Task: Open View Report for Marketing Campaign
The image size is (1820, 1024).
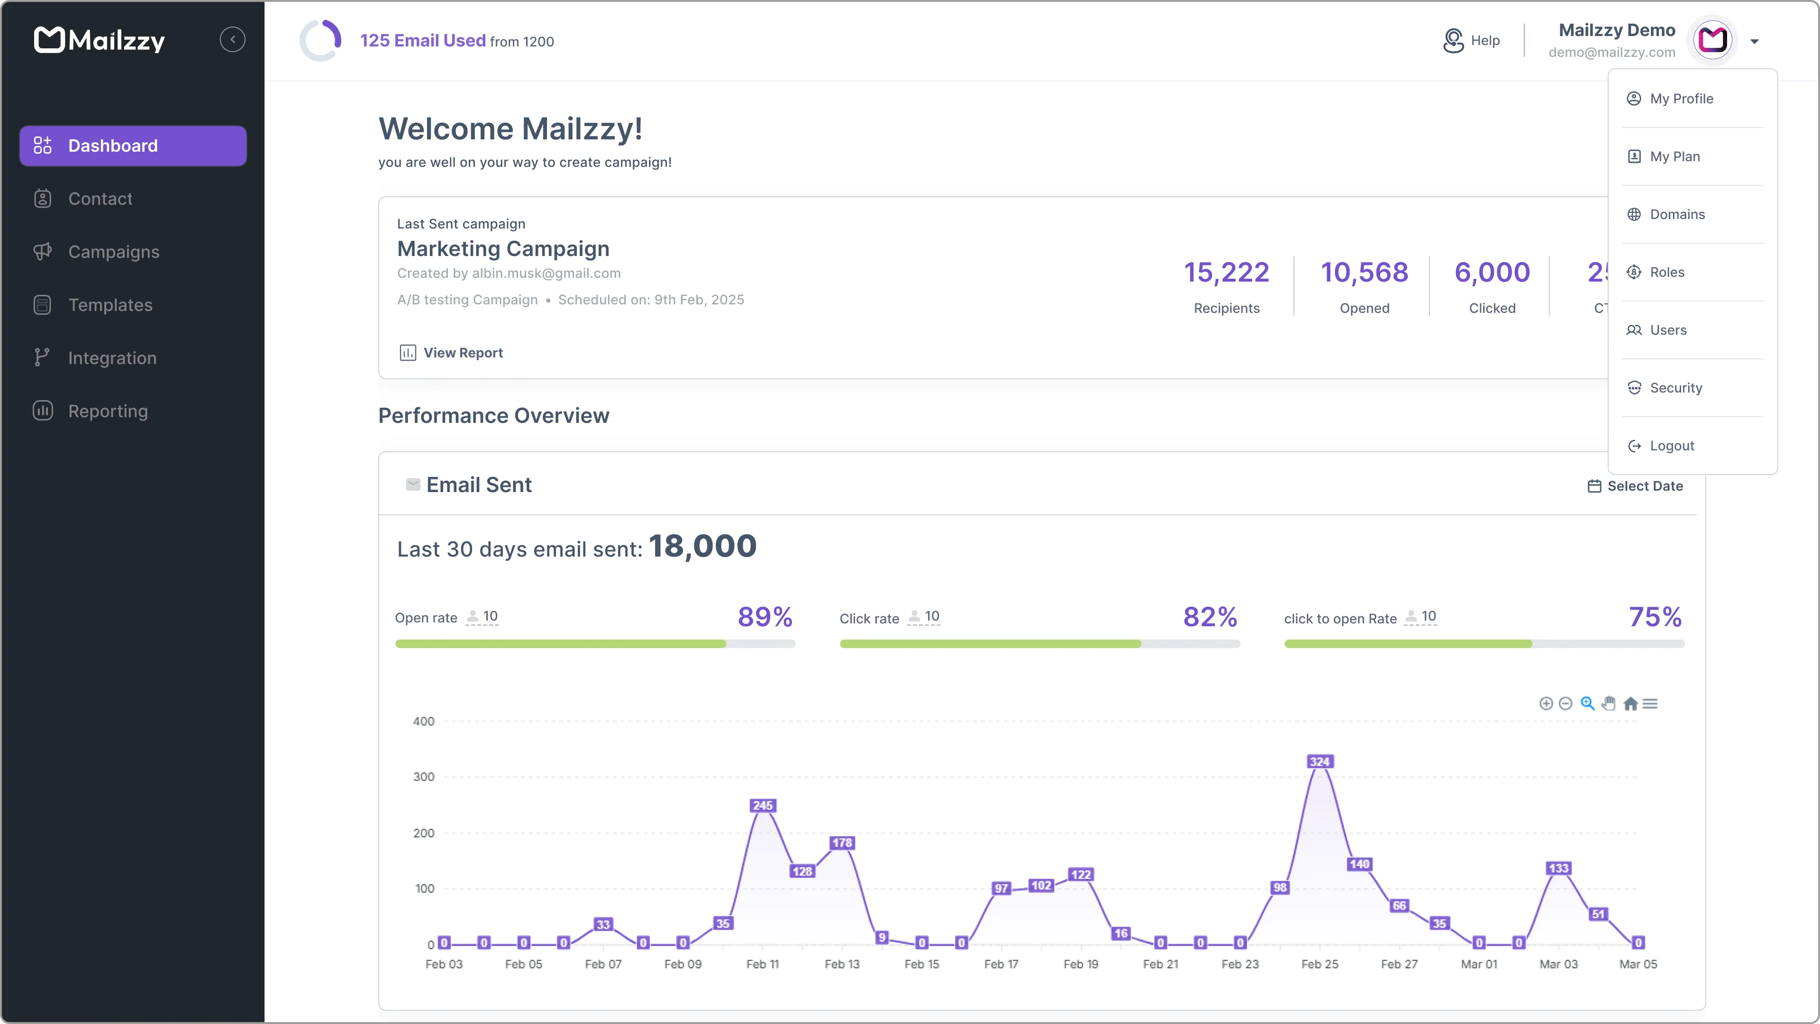Action: coord(450,352)
